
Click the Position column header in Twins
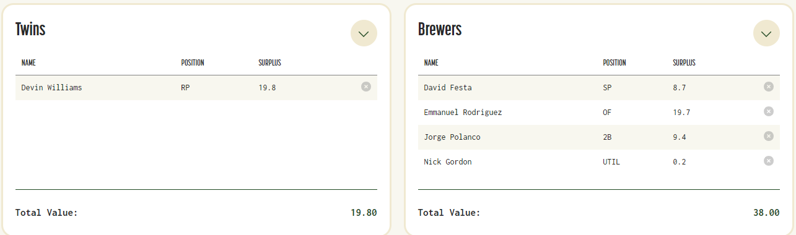coord(193,62)
